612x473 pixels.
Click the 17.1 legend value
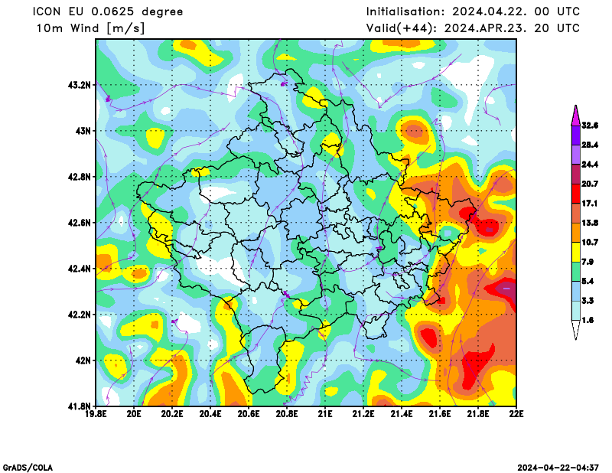[x=590, y=204]
